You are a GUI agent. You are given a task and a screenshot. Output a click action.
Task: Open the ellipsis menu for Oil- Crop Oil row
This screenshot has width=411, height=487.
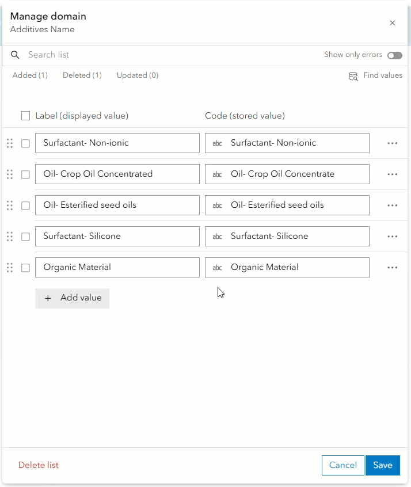click(x=393, y=174)
